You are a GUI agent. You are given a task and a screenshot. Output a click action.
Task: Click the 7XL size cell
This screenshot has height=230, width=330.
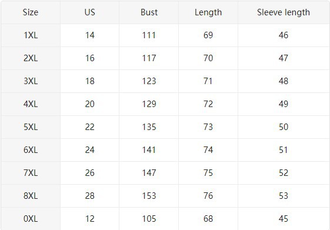tap(31, 173)
